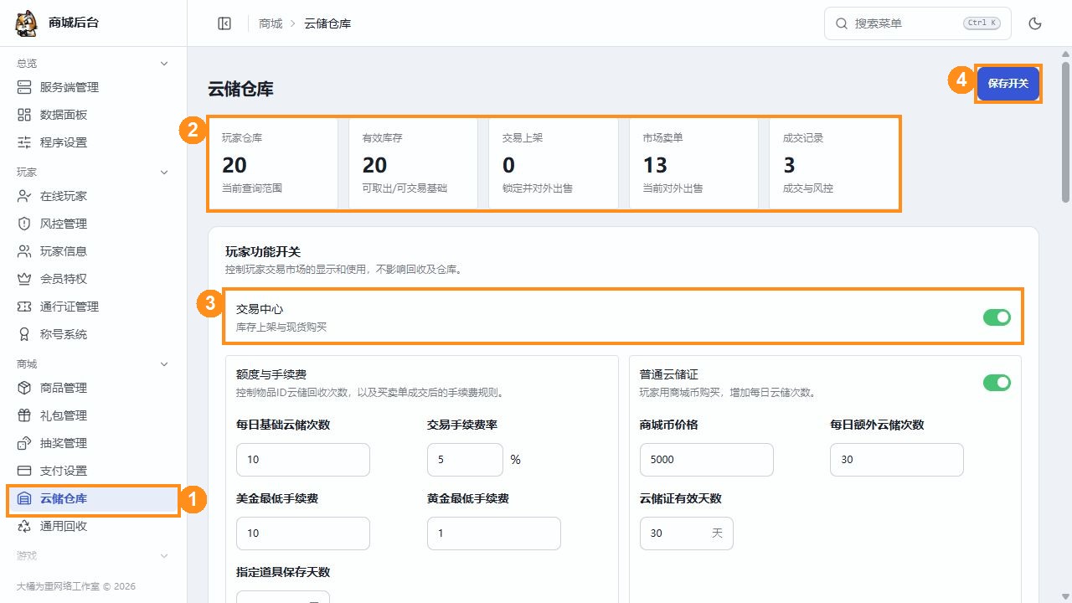The width and height of the screenshot is (1072, 603).
Task: Click the 玩家仓库 stat card
Action: pos(273,163)
